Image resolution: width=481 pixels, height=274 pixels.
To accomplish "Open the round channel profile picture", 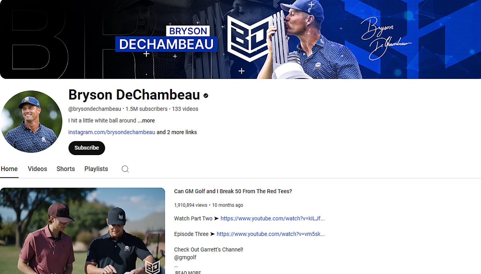I will coord(31,121).
